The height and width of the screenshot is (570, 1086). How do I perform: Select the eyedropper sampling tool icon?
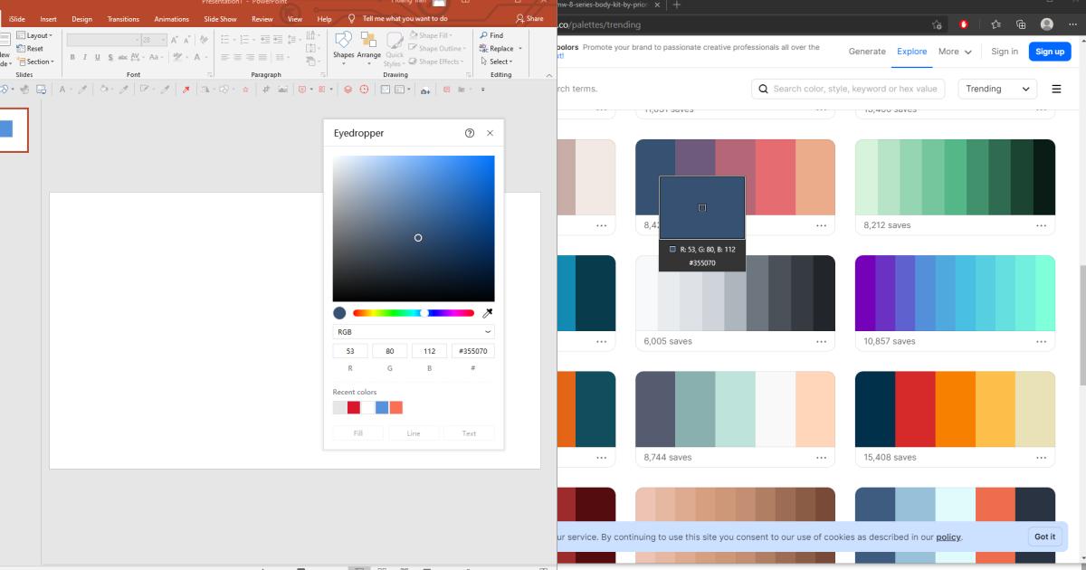(x=488, y=313)
